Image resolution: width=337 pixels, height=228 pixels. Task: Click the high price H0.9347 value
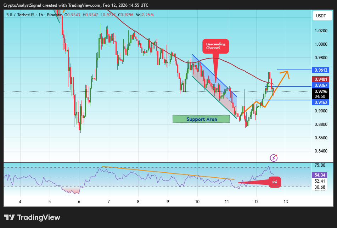90,15
